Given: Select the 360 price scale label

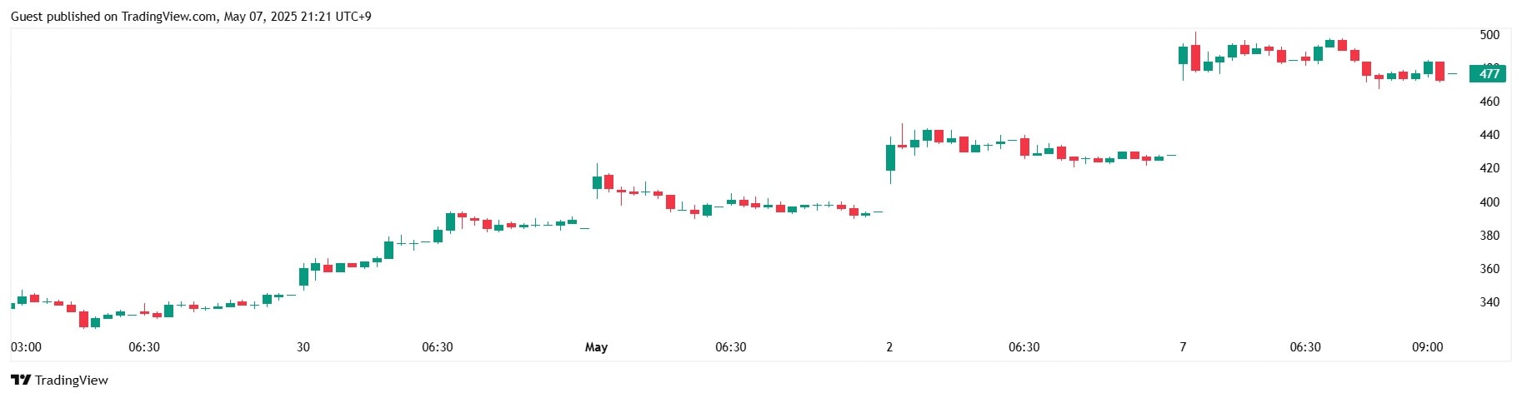Looking at the screenshot, I should (x=1489, y=269).
